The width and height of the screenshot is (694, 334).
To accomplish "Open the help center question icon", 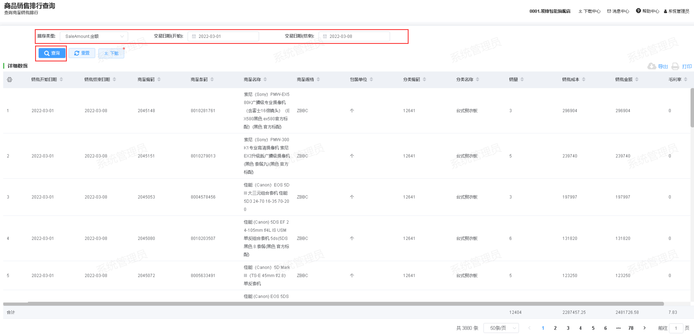I will [x=638, y=11].
